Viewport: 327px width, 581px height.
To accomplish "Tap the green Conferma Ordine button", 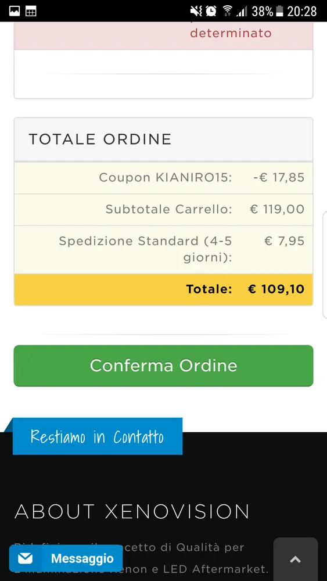I will click(163, 365).
